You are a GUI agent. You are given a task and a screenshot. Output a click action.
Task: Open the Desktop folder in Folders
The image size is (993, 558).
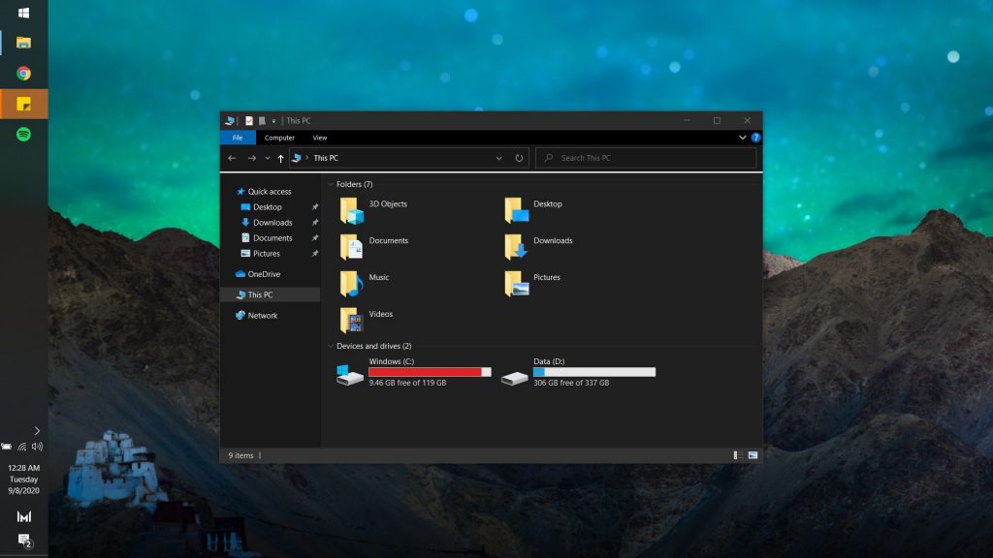point(533,210)
